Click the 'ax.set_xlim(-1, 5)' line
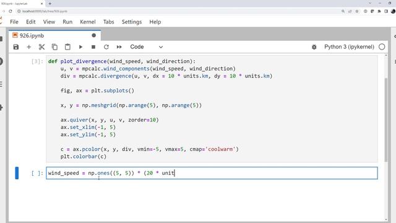The height and width of the screenshot is (223, 396). tap(88, 128)
